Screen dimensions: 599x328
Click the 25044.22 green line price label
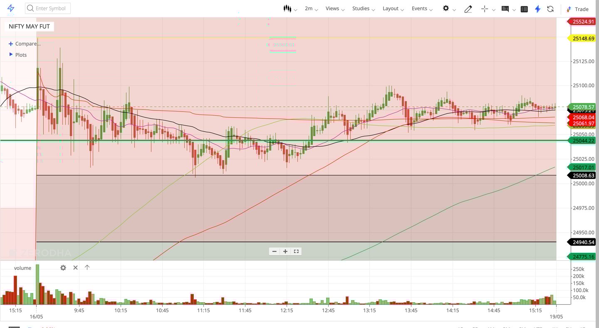pyautogui.click(x=582, y=141)
